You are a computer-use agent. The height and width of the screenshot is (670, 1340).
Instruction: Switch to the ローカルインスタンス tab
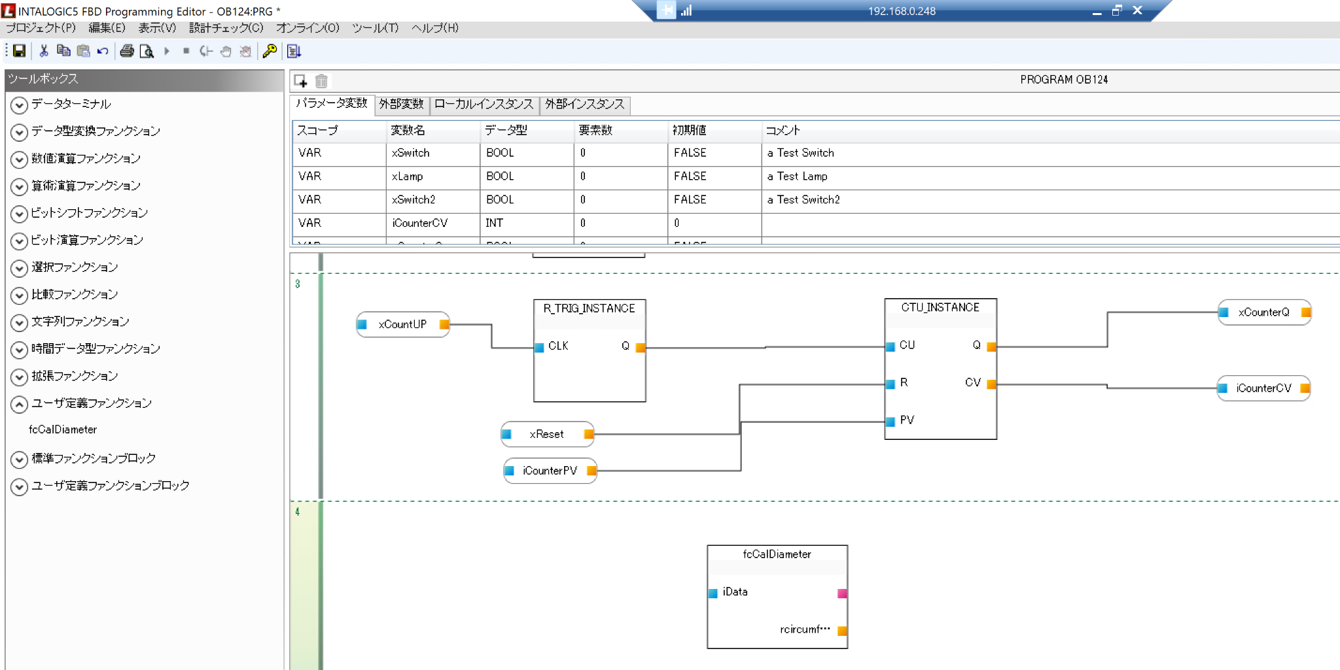coord(484,104)
